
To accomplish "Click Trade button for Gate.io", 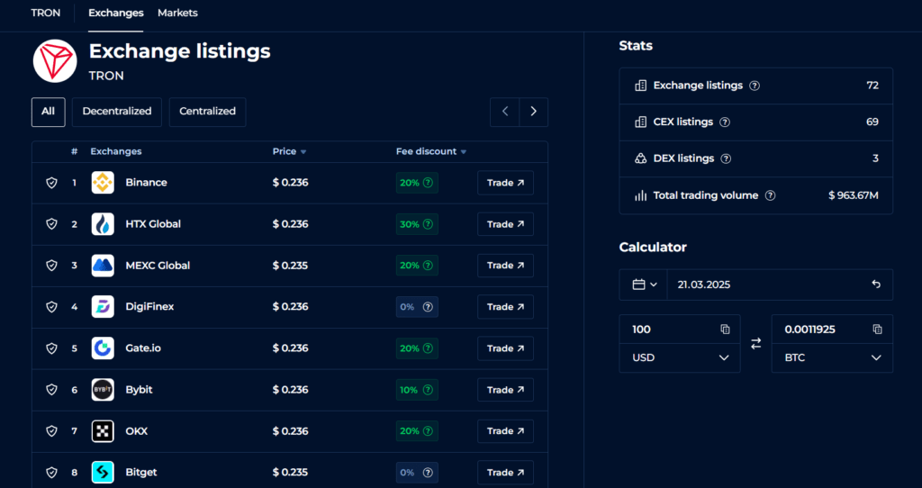I will click(506, 348).
